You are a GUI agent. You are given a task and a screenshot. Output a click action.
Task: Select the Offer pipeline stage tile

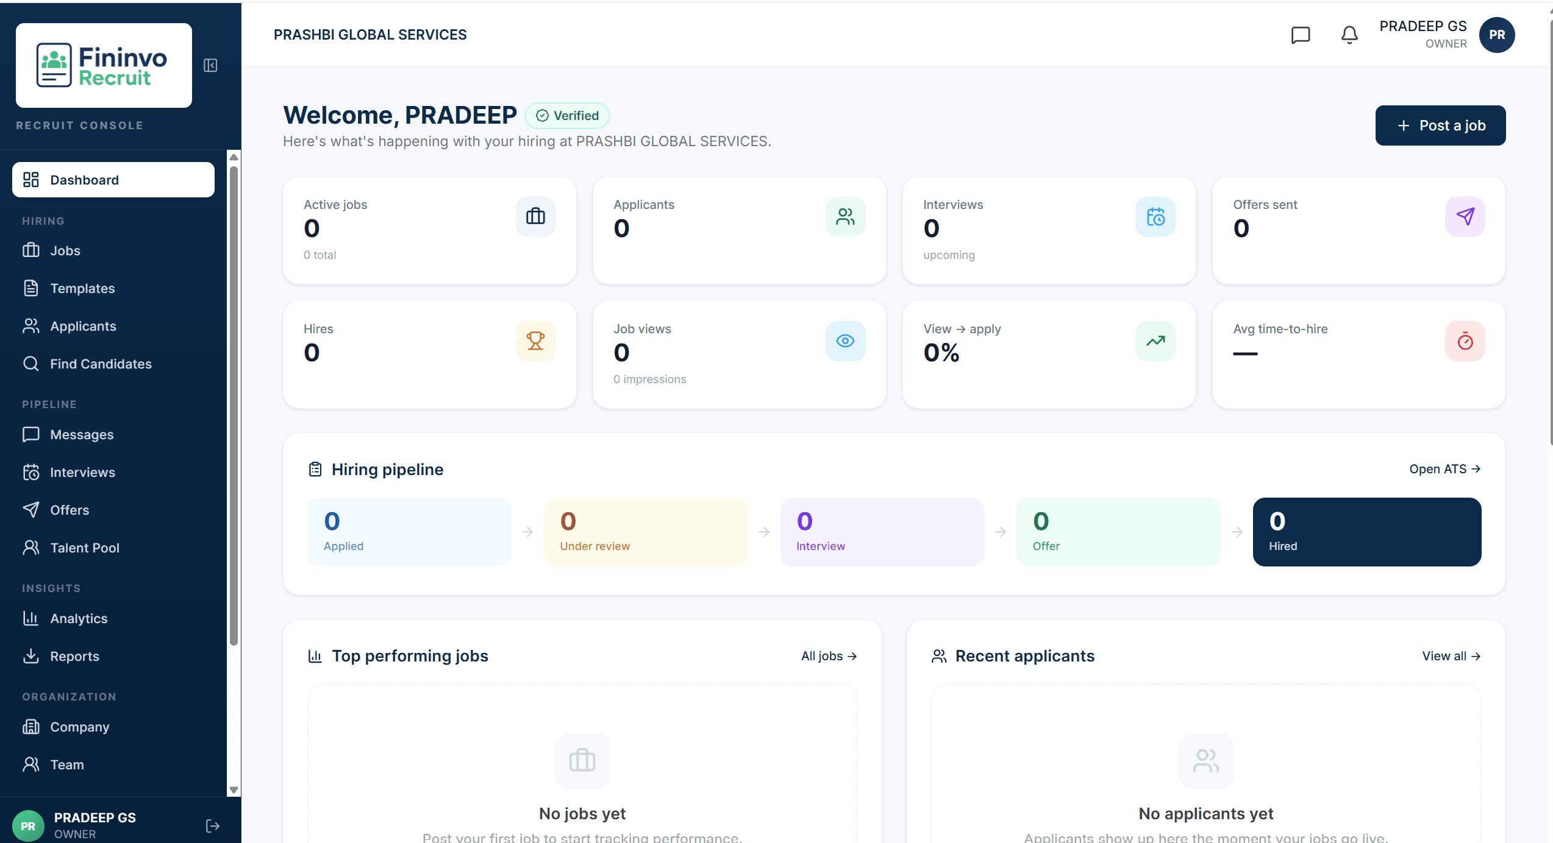tap(1118, 532)
